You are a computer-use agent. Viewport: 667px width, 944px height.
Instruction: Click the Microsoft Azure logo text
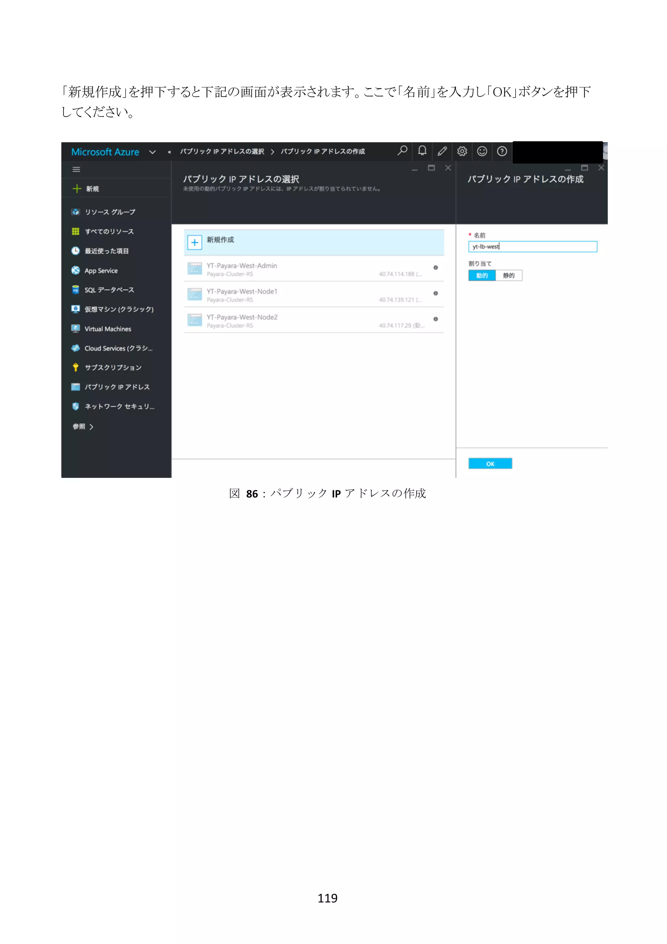pos(105,152)
